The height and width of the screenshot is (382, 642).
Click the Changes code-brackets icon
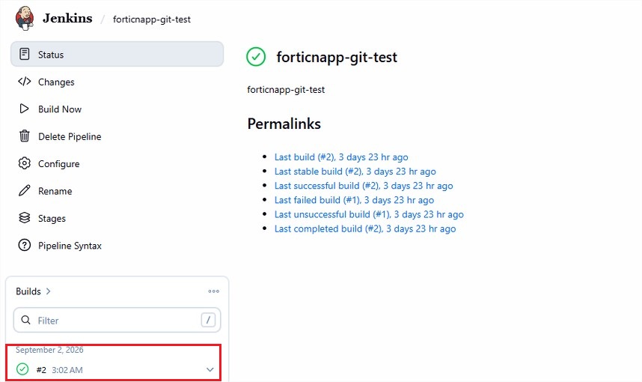click(25, 82)
